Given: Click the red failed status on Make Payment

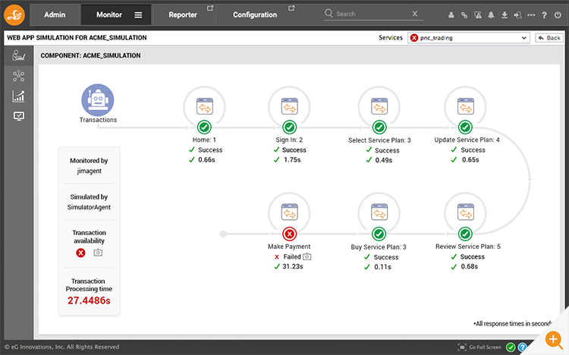Looking at the screenshot, I should (x=289, y=234).
